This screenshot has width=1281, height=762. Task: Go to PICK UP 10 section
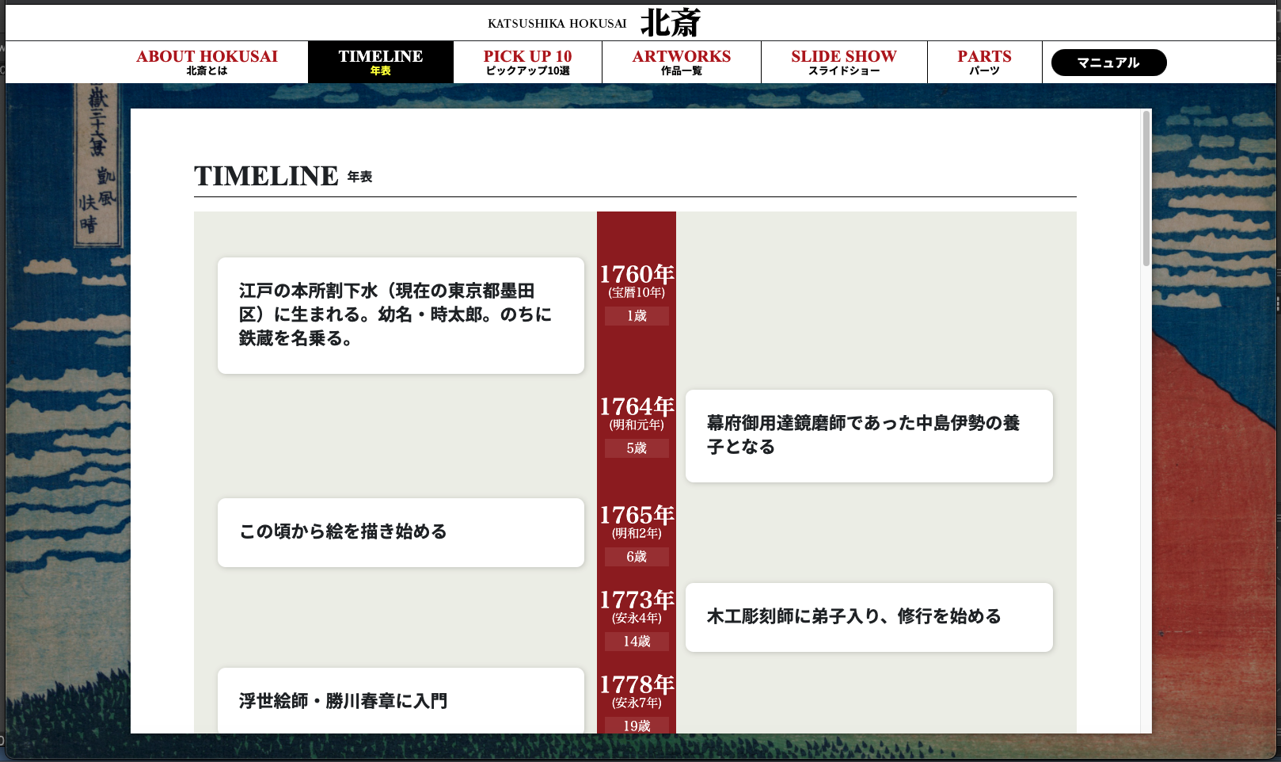[527, 62]
